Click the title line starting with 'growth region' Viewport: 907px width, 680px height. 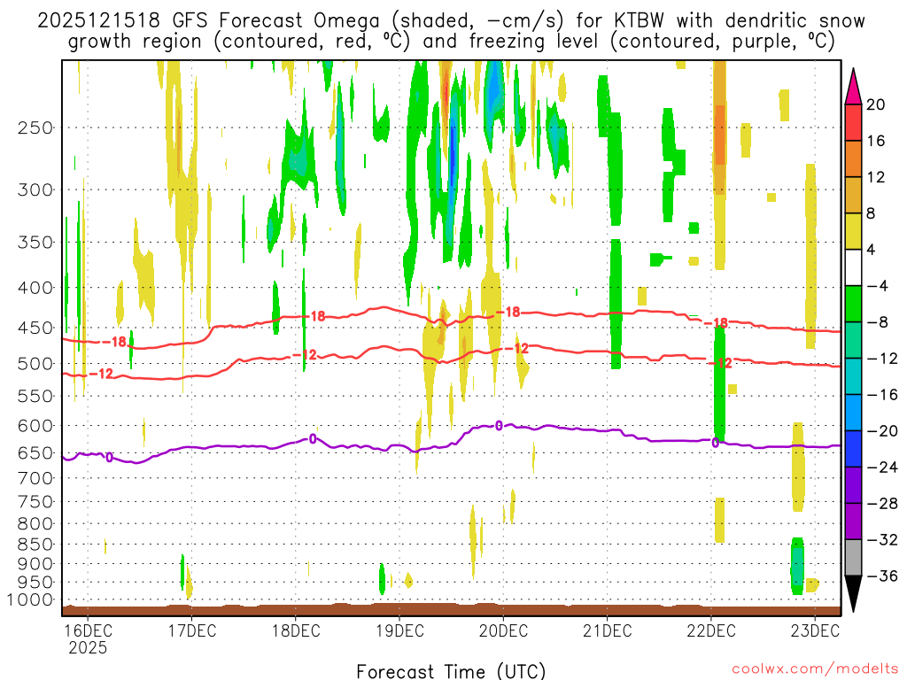(x=452, y=42)
